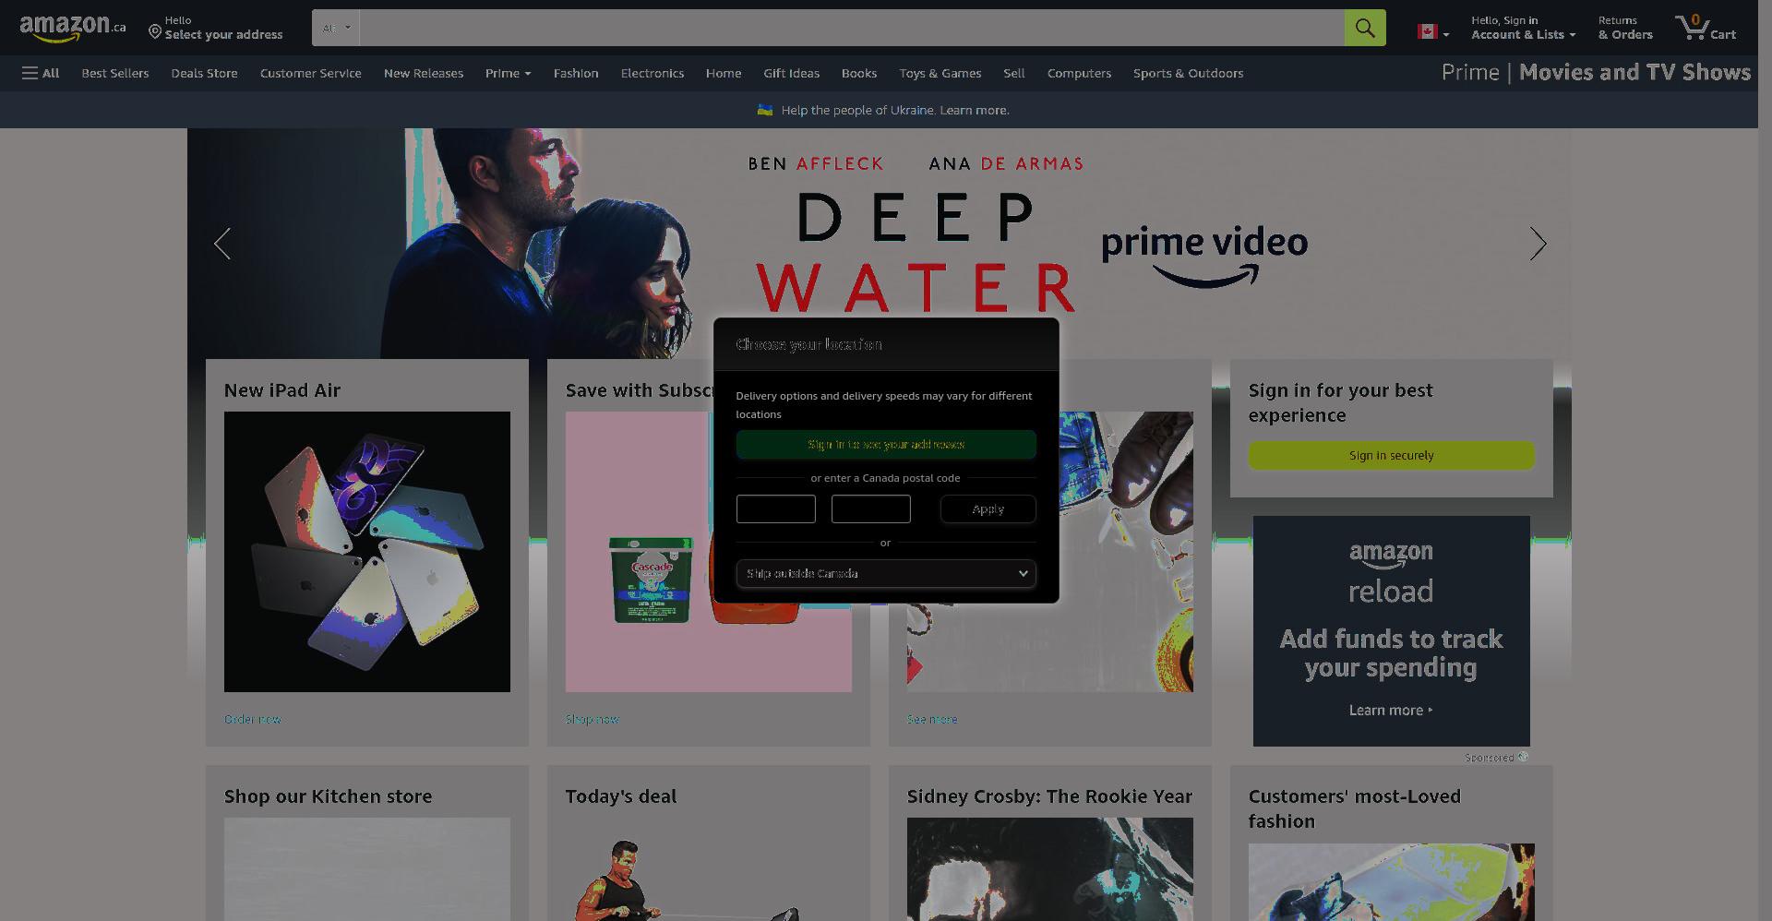
Task: Click the Amazon.ca logo
Action: click(72, 28)
